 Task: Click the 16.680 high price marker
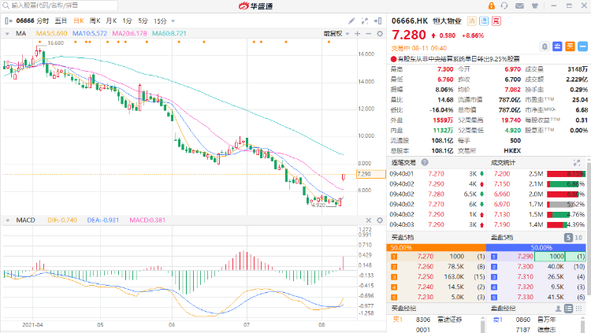55,43
